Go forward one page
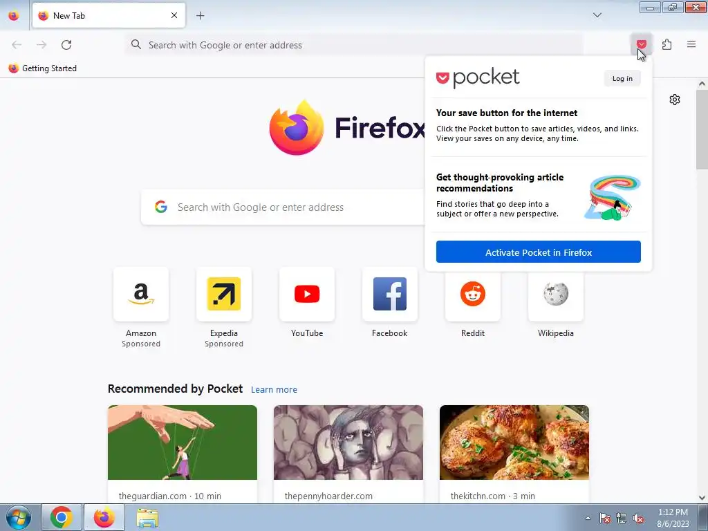This screenshot has width=708, height=531. click(41, 45)
